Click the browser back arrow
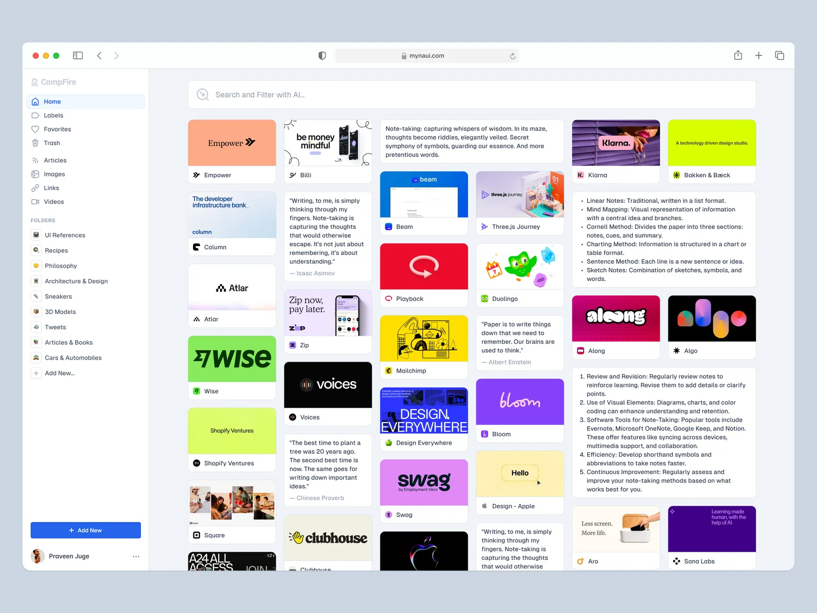 click(x=100, y=56)
